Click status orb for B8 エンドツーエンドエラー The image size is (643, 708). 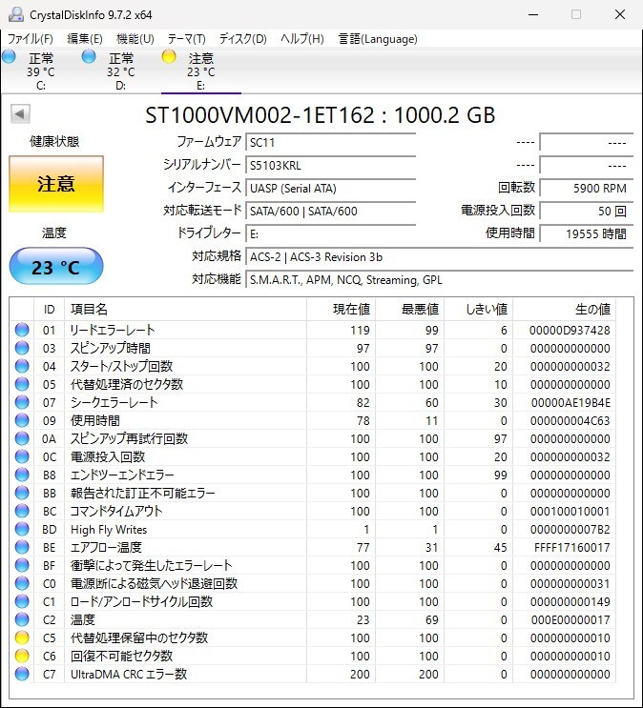coord(22,475)
